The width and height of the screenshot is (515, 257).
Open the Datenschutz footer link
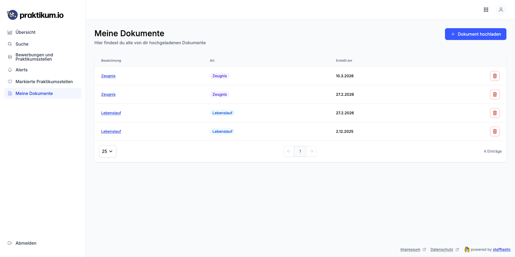point(442,249)
